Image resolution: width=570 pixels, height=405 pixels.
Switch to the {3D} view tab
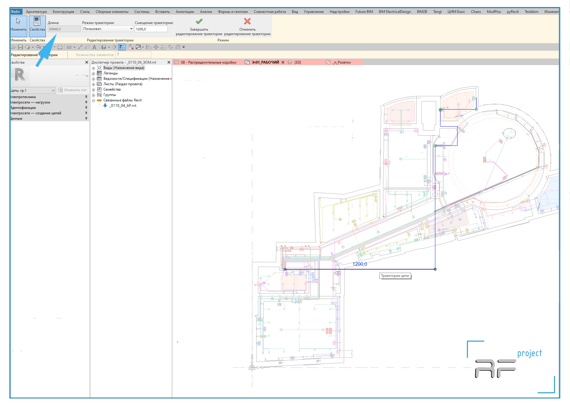pyautogui.click(x=297, y=62)
